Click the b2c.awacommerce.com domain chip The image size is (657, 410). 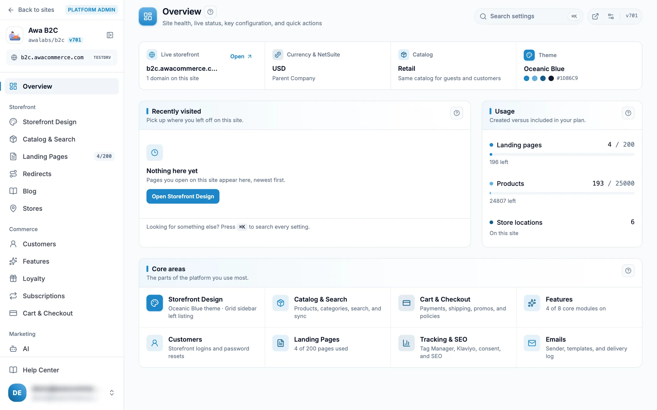[x=62, y=57]
